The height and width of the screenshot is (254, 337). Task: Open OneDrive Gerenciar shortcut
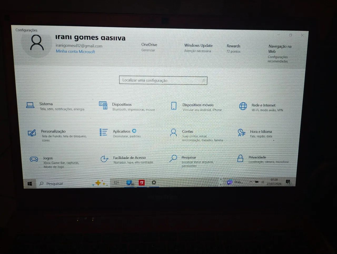pyautogui.click(x=149, y=47)
